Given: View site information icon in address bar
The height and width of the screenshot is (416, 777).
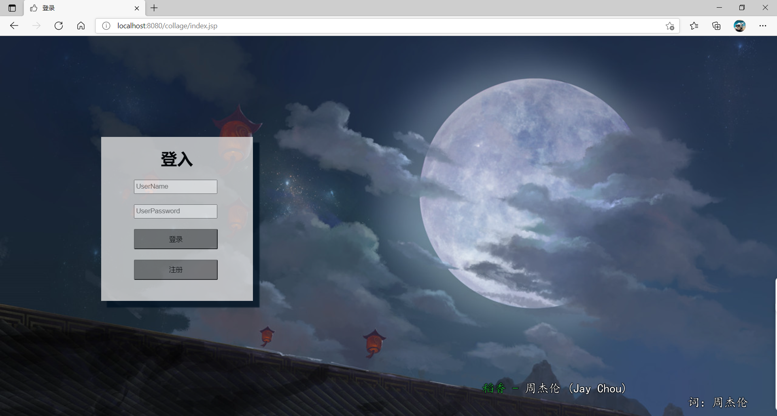Looking at the screenshot, I should pos(106,26).
